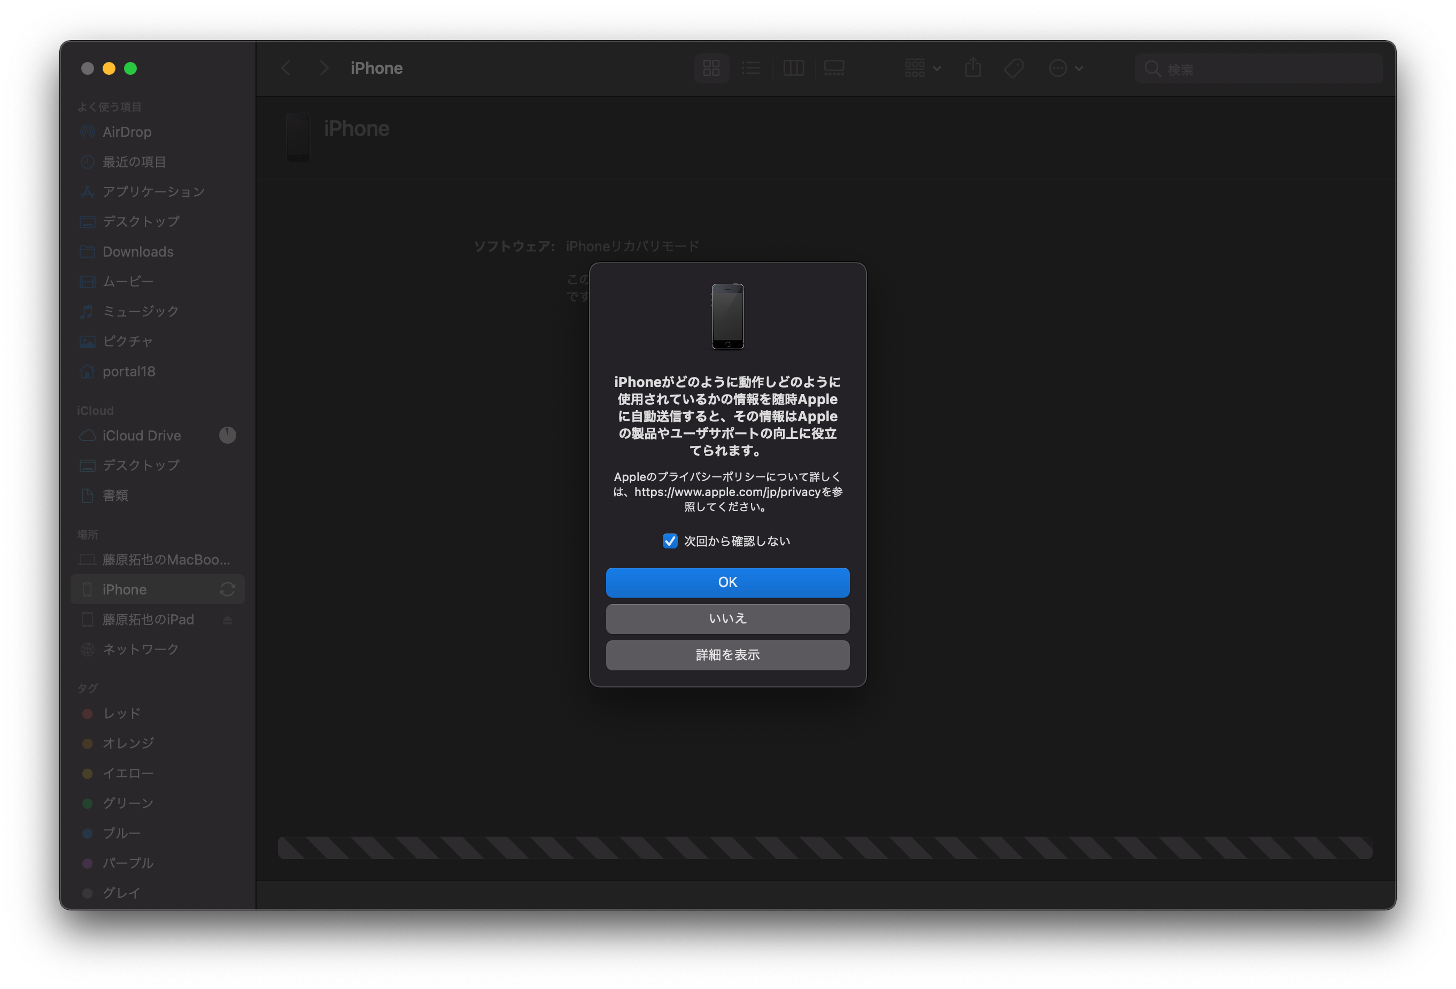Open the group-by dropdown in toolbar
Viewport: 1456px width, 989px height.
(x=922, y=68)
